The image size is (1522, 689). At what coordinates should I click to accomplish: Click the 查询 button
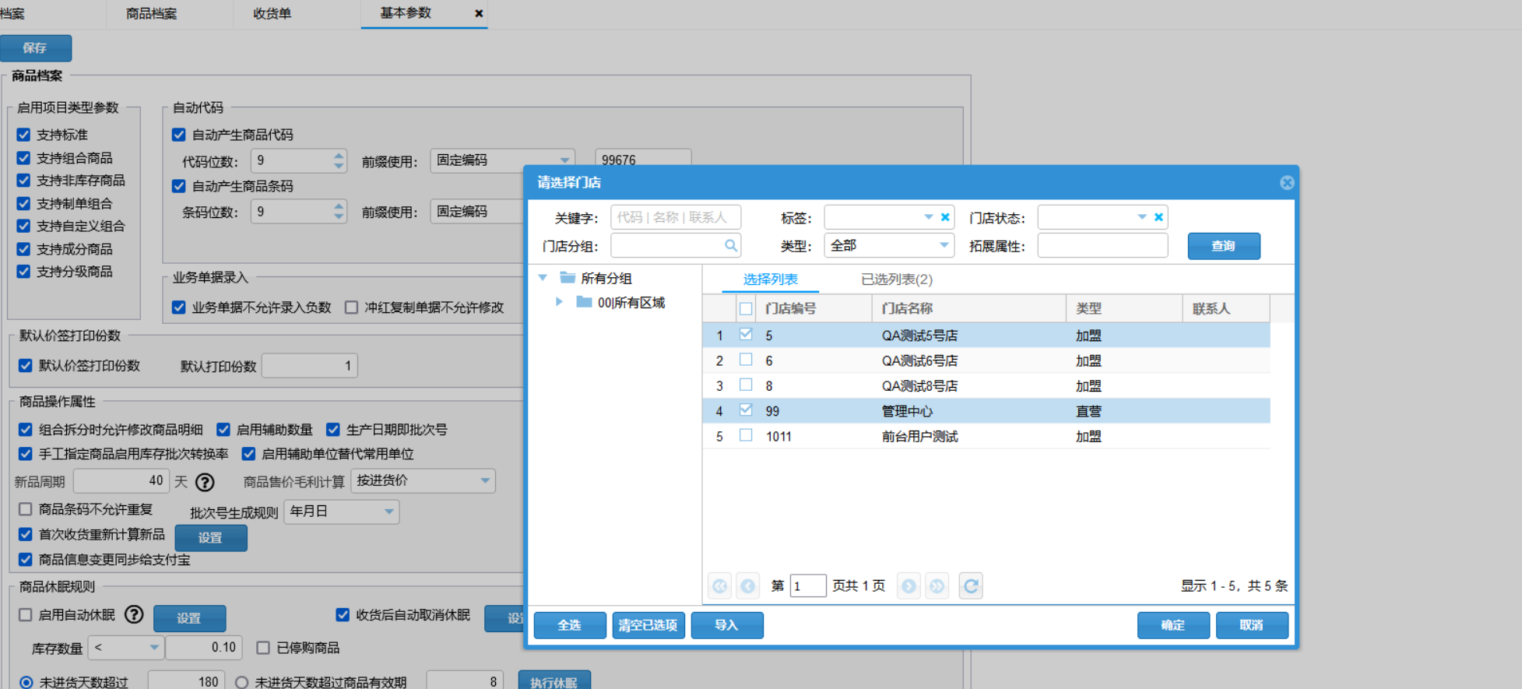click(1223, 246)
